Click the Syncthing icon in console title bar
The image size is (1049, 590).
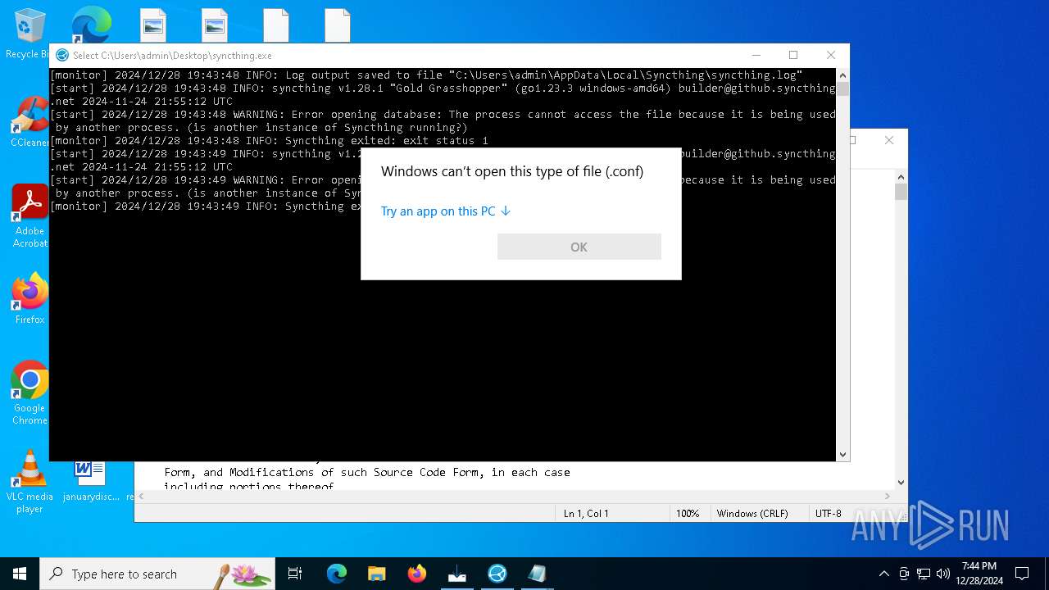pyautogui.click(x=61, y=55)
